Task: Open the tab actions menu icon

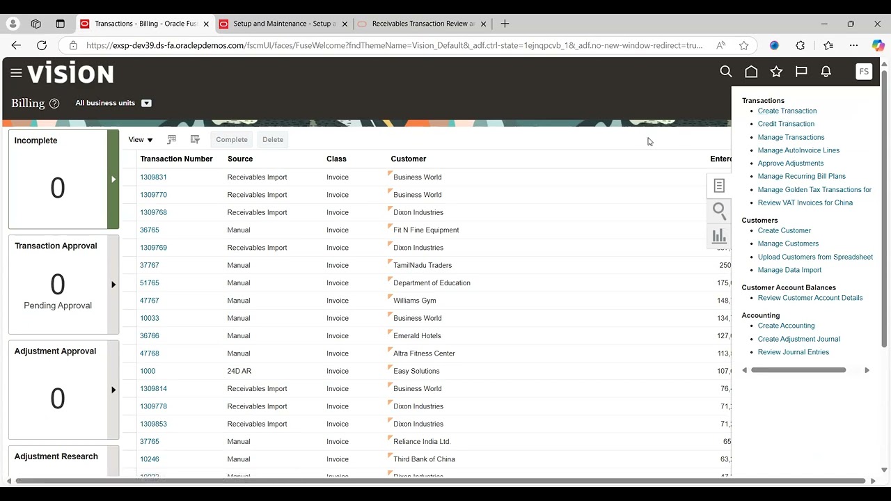Action: coord(61,24)
